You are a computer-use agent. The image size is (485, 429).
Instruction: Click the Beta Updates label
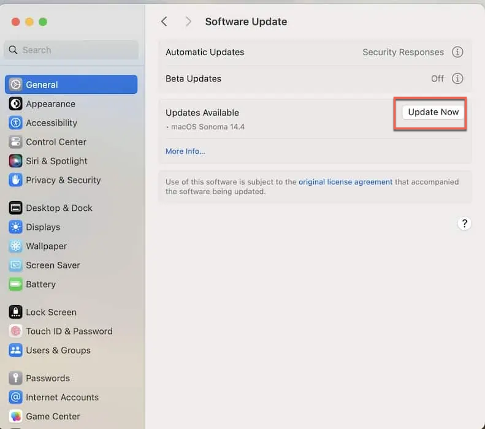pyautogui.click(x=193, y=78)
